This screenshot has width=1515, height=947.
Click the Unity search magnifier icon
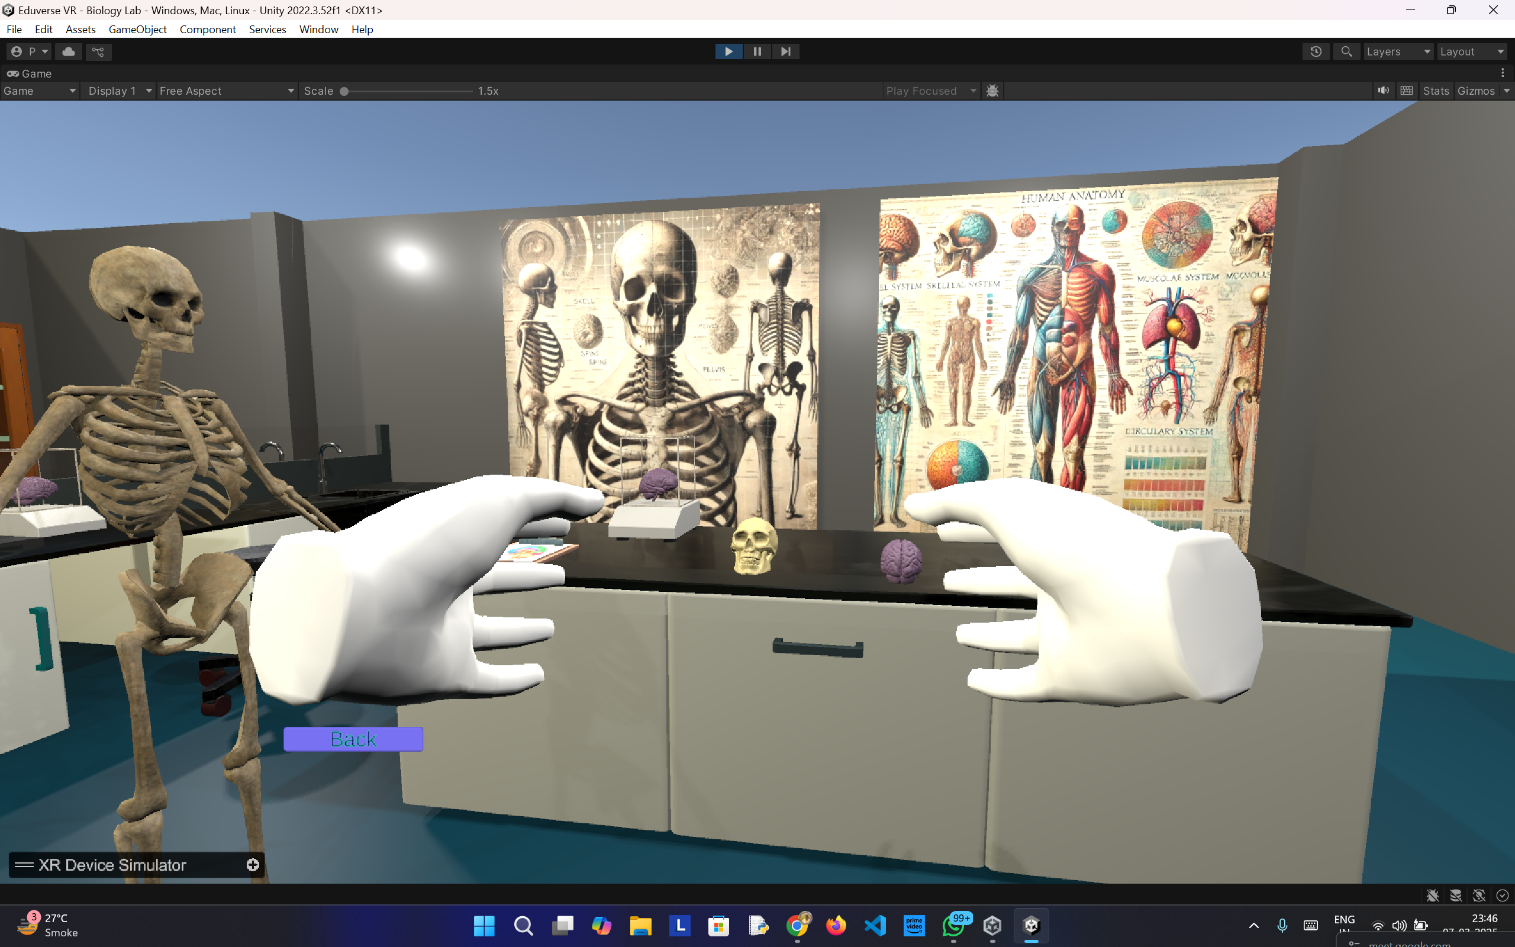(x=1346, y=51)
